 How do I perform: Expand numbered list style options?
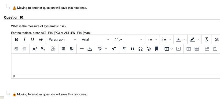(x=170, y=40)
